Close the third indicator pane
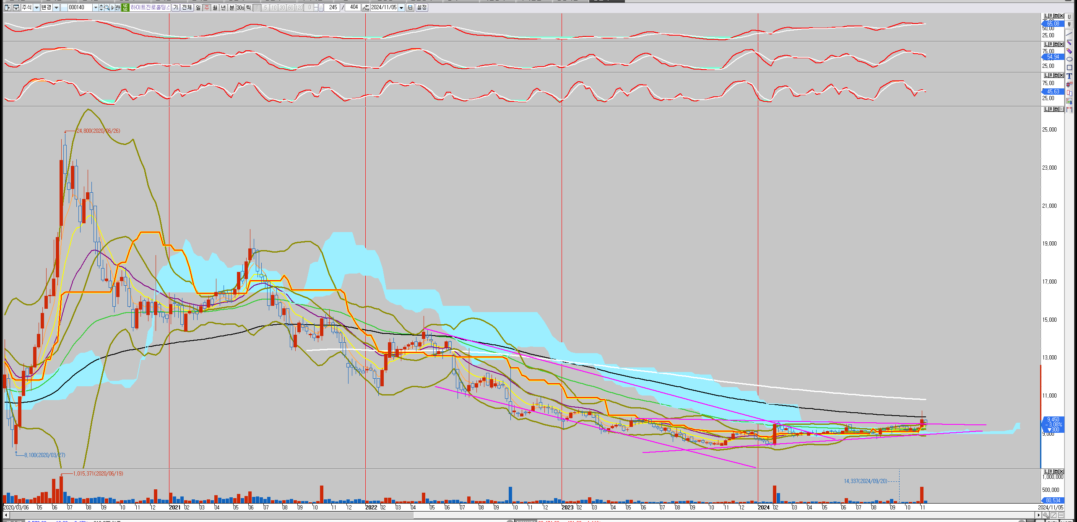The height and width of the screenshot is (522, 1077). click(1061, 75)
